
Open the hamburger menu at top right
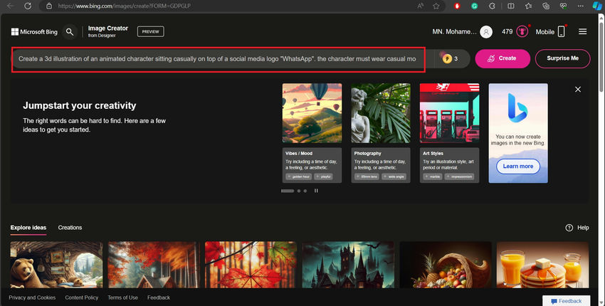click(583, 31)
